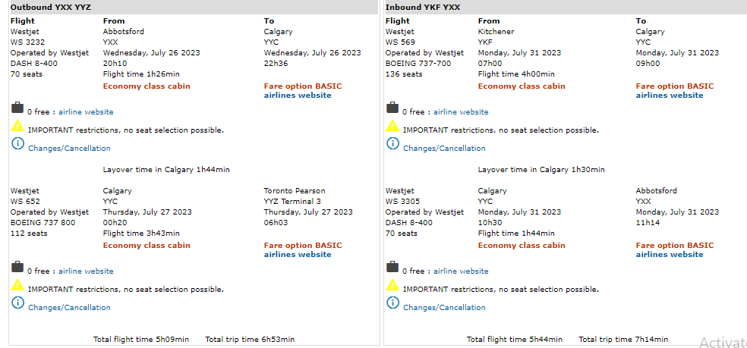Click the suitcase icon for flight WS 3305
The width and height of the screenshot is (747, 348).
[392, 268]
